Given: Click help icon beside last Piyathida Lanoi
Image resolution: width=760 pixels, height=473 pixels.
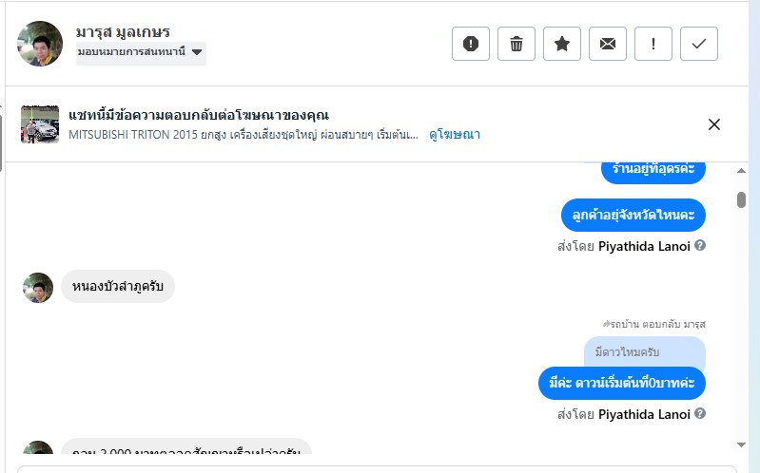Looking at the screenshot, I should tap(700, 414).
